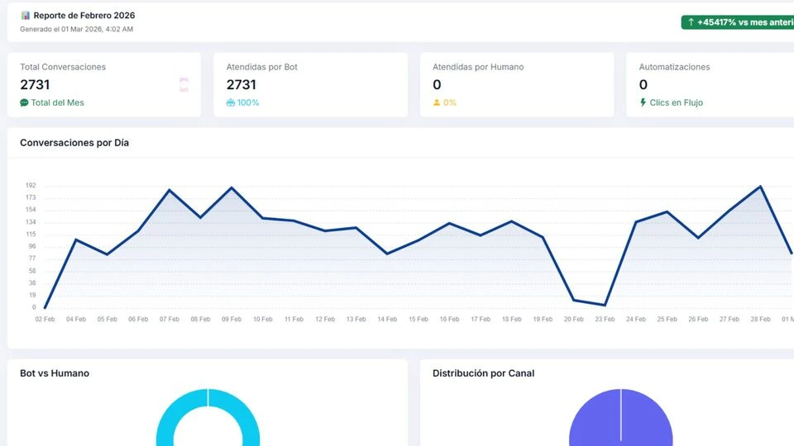This screenshot has height=446, width=794.
Task: Open the Total Conversaciones card
Action: tap(104, 84)
